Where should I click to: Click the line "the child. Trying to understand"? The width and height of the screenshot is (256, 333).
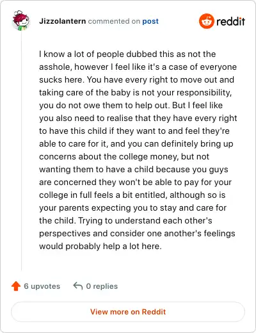125,220
